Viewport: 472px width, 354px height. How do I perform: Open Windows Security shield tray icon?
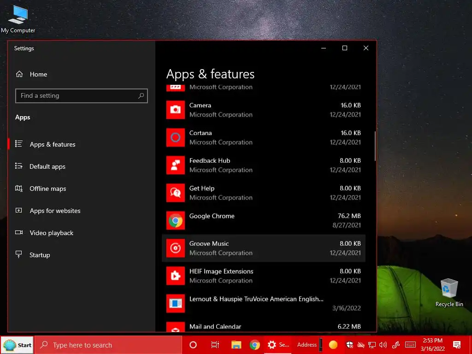[x=349, y=345]
